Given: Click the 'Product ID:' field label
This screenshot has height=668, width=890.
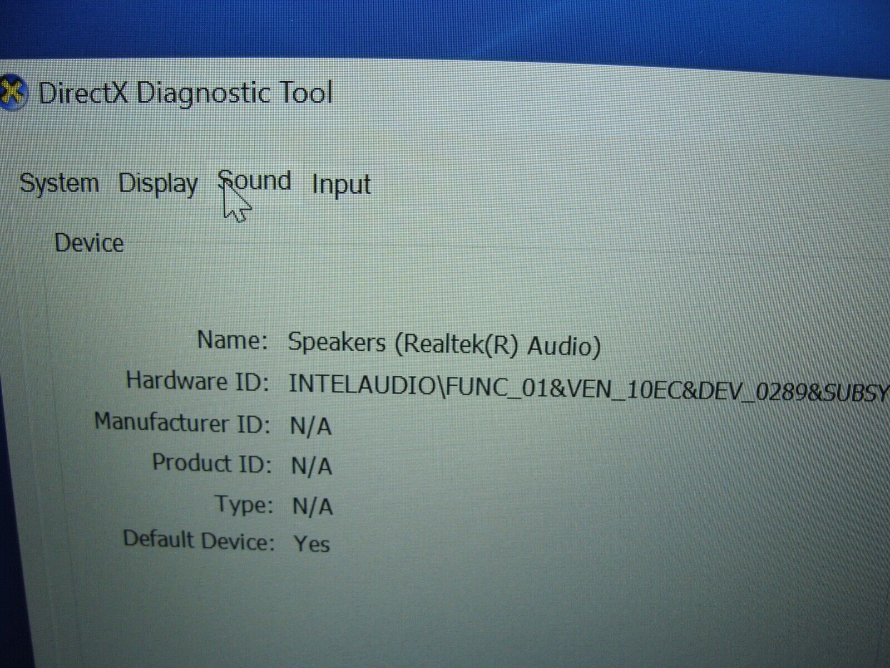Looking at the screenshot, I should 212,463.
